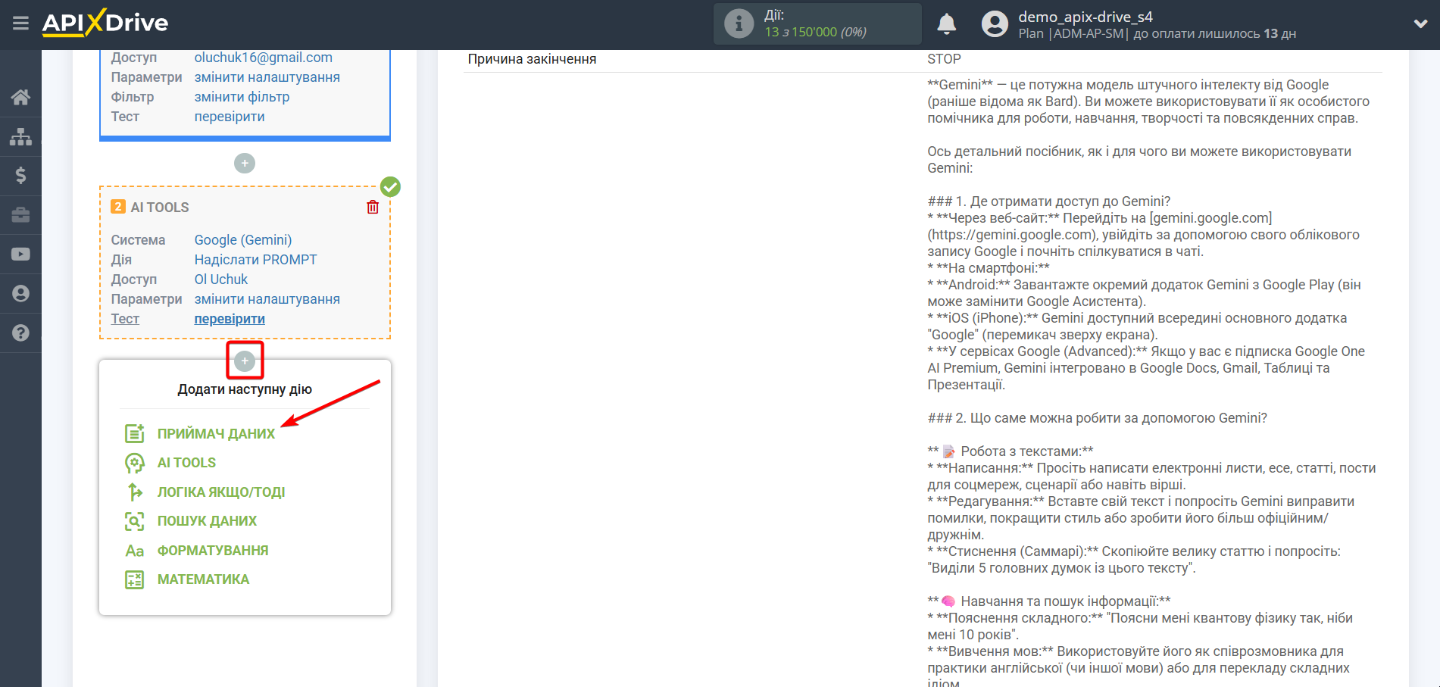Open the hamburger menu
Image resolution: width=1440 pixels, height=687 pixels.
20,23
